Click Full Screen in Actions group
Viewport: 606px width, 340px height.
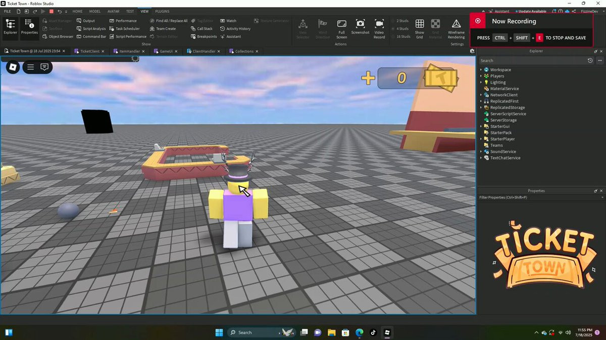pyautogui.click(x=341, y=29)
